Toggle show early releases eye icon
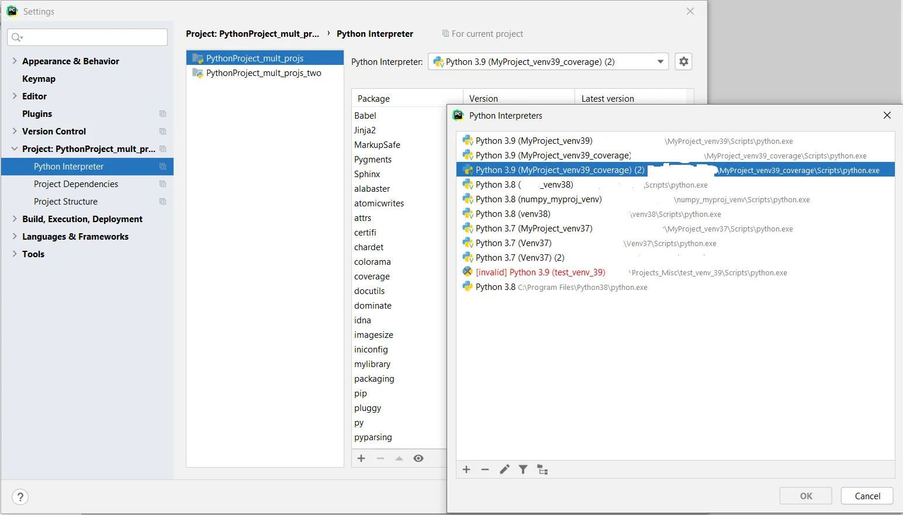The width and height of the screenshot is (903, 515). click(418, 458)
